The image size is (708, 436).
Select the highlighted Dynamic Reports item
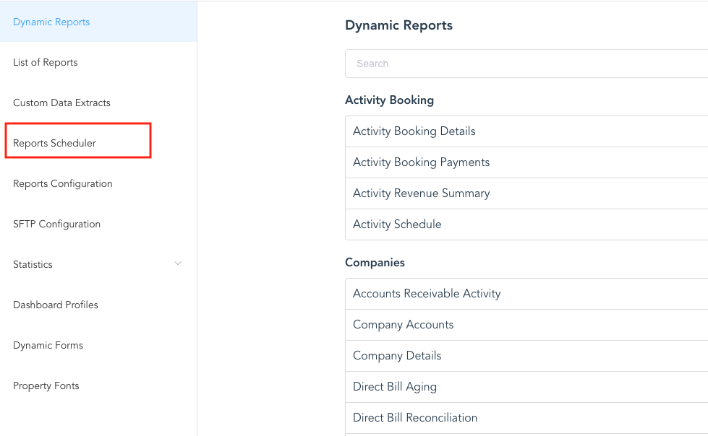51,22
